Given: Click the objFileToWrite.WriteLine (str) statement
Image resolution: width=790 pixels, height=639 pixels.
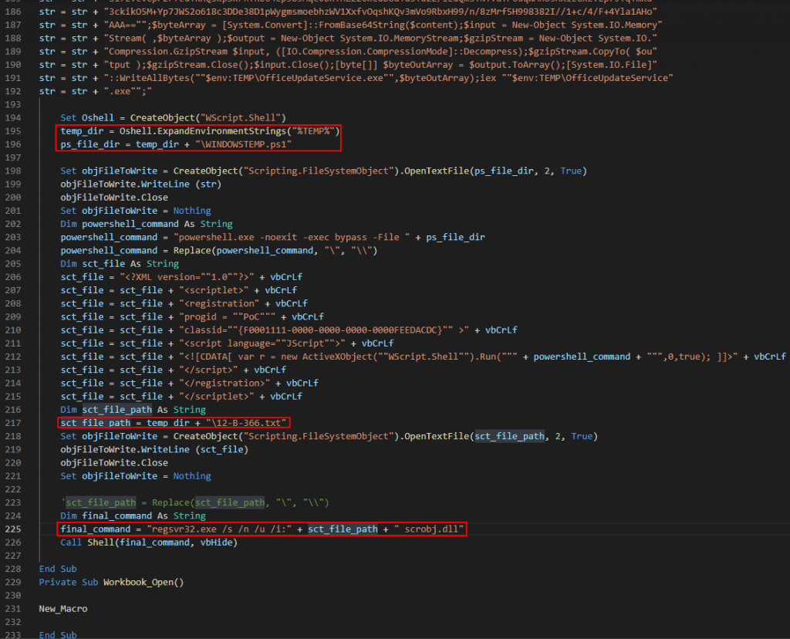Looking at the screenshot, I should [141, 184].
